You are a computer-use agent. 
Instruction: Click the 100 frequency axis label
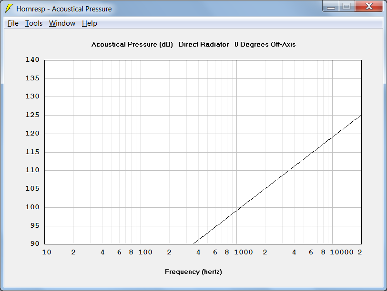tap(145, 252)
